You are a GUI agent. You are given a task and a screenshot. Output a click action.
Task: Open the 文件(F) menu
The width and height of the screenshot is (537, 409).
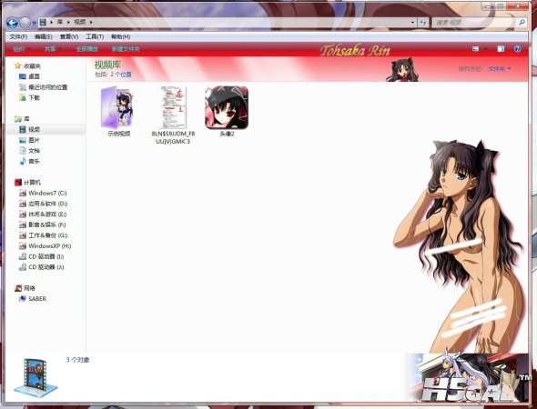click(18, 36)
